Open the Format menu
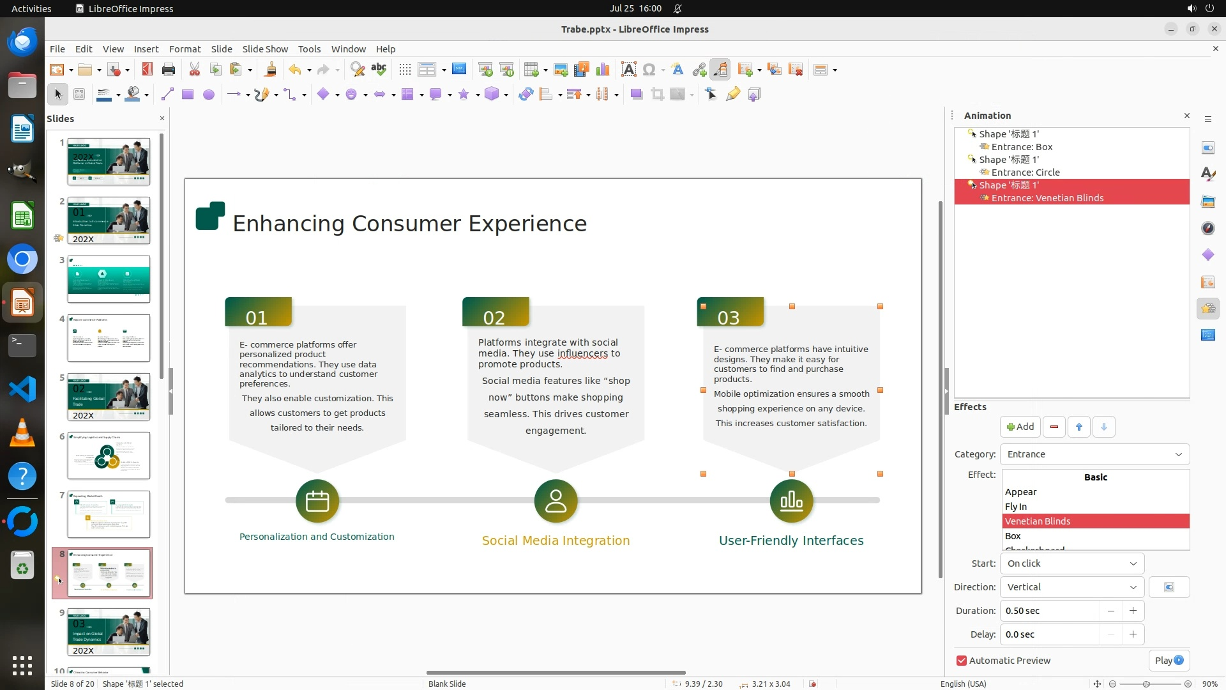Image resolution: width=1226 pixels, height=690 pixels. [x=185, y=49]
